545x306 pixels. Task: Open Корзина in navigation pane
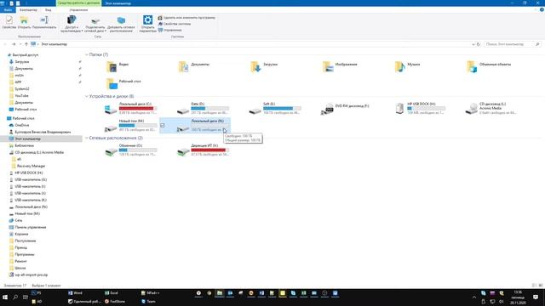coord(21,234)
